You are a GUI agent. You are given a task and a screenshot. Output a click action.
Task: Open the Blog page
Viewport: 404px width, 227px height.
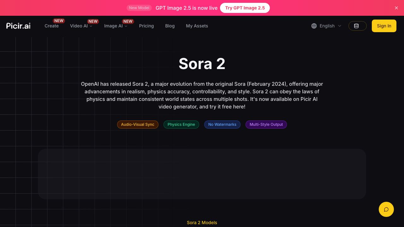coord(170,26)
